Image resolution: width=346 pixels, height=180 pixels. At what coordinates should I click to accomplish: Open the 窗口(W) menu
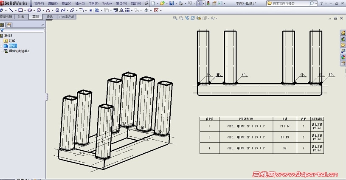click(x=121, y=3)
